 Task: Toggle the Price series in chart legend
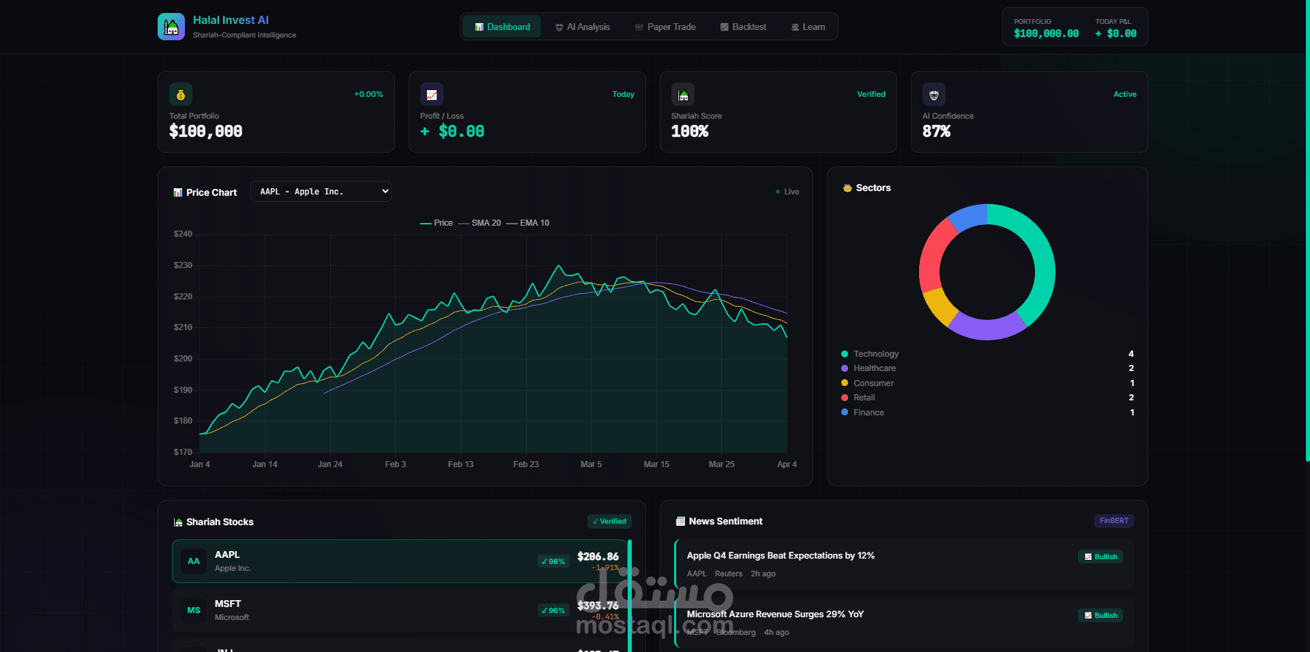pyautogui.click(x=436, y=223)
